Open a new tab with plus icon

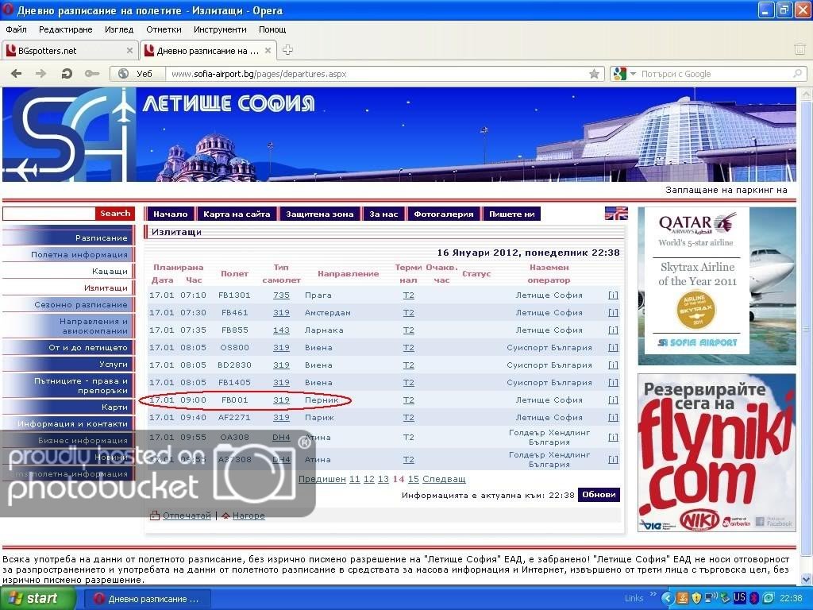[x=287, y=50]
